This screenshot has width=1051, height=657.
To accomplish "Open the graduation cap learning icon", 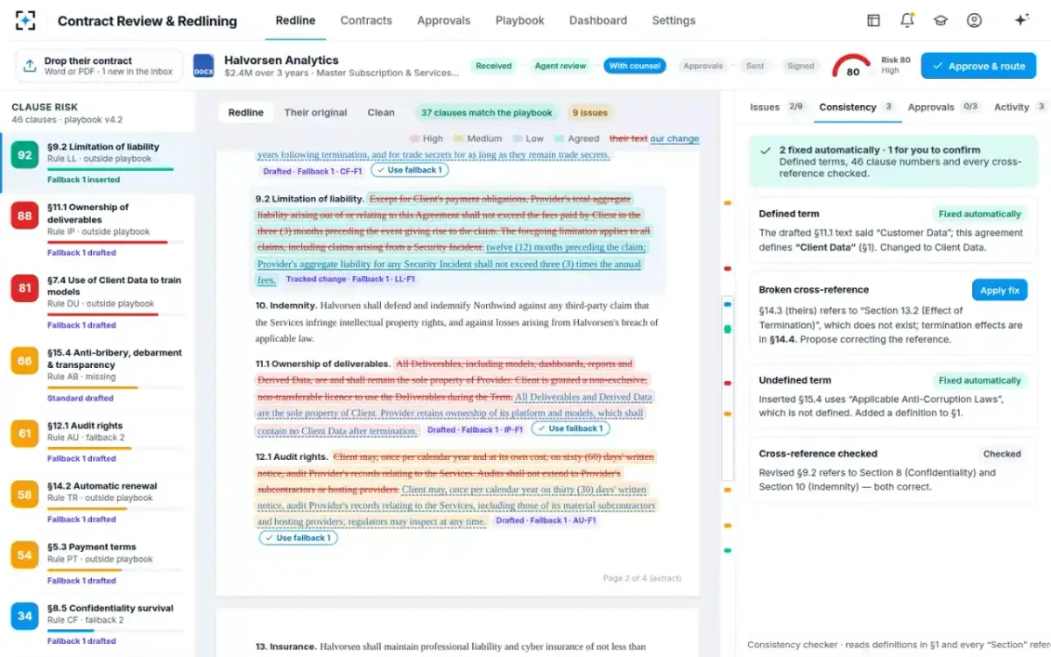I will pos(941,20).
